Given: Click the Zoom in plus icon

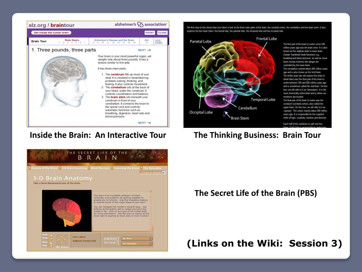Looking at the screenshot, I should pyautogui.click(x=51, y=235).
